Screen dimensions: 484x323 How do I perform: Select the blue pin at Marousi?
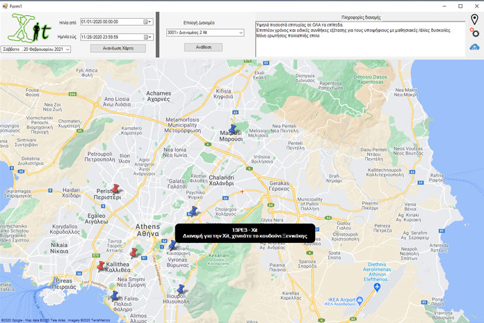(234, 129)
